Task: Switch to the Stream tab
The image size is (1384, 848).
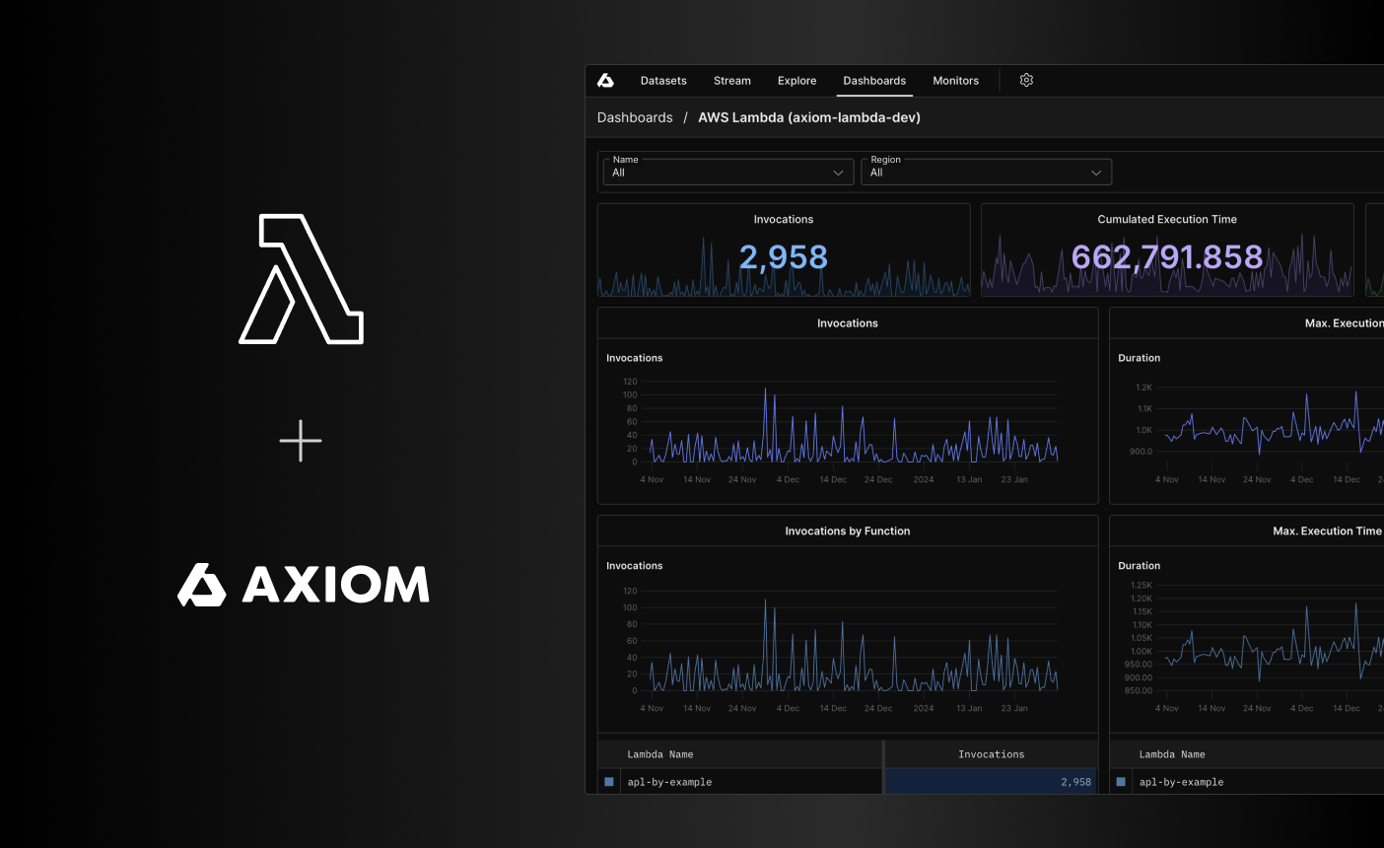Action: (x=731, y=80)
